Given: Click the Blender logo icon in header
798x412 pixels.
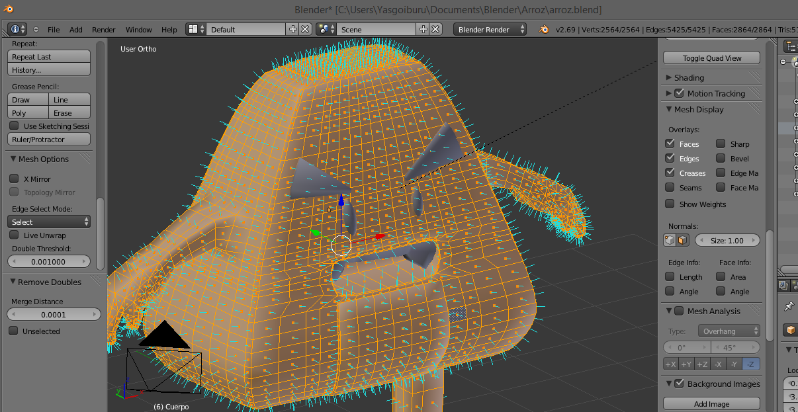Looking at the screenshot, I should 544,29.
